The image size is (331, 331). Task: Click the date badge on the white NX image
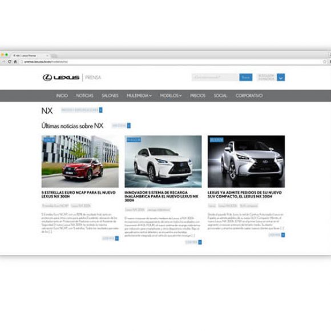[x=134, y=140]
